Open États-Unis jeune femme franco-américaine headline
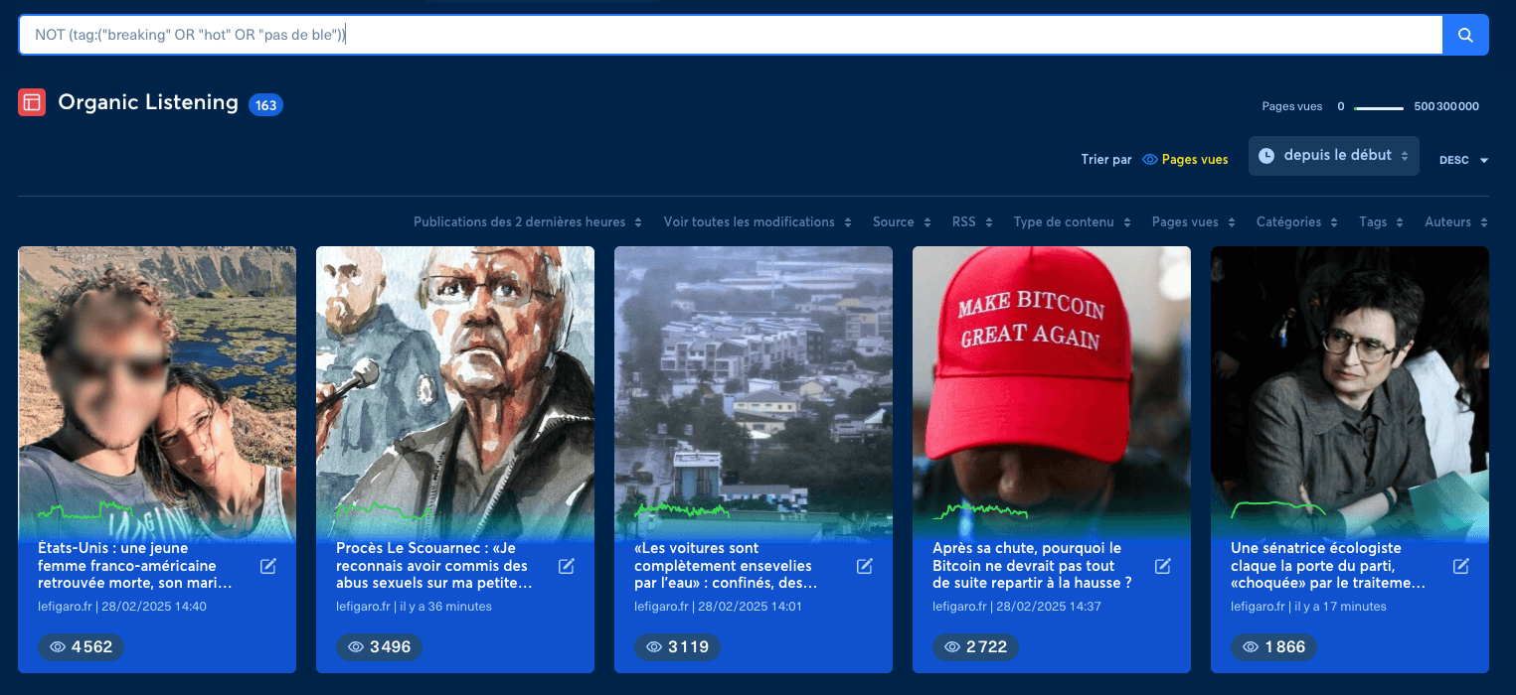 pos(136,566)
